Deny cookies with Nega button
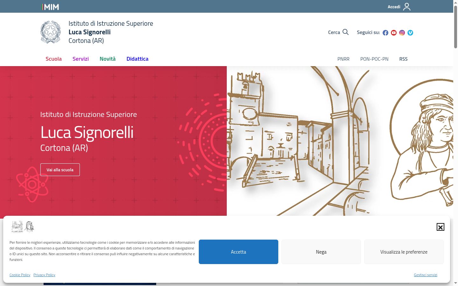This screenshot has width=458, height=286. 321,252
